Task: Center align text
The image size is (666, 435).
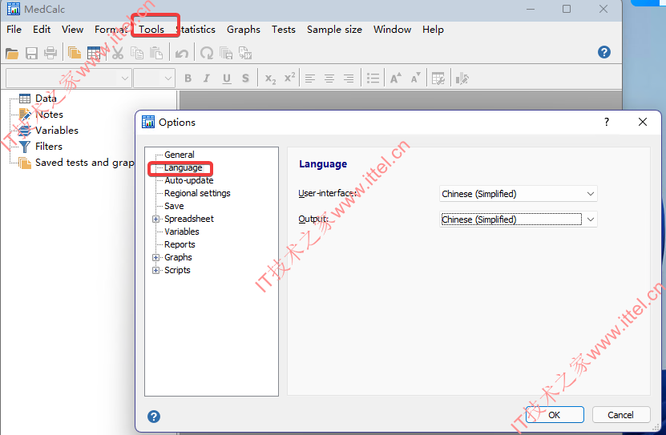Action: pyautogui.click(x=329, y=79)
